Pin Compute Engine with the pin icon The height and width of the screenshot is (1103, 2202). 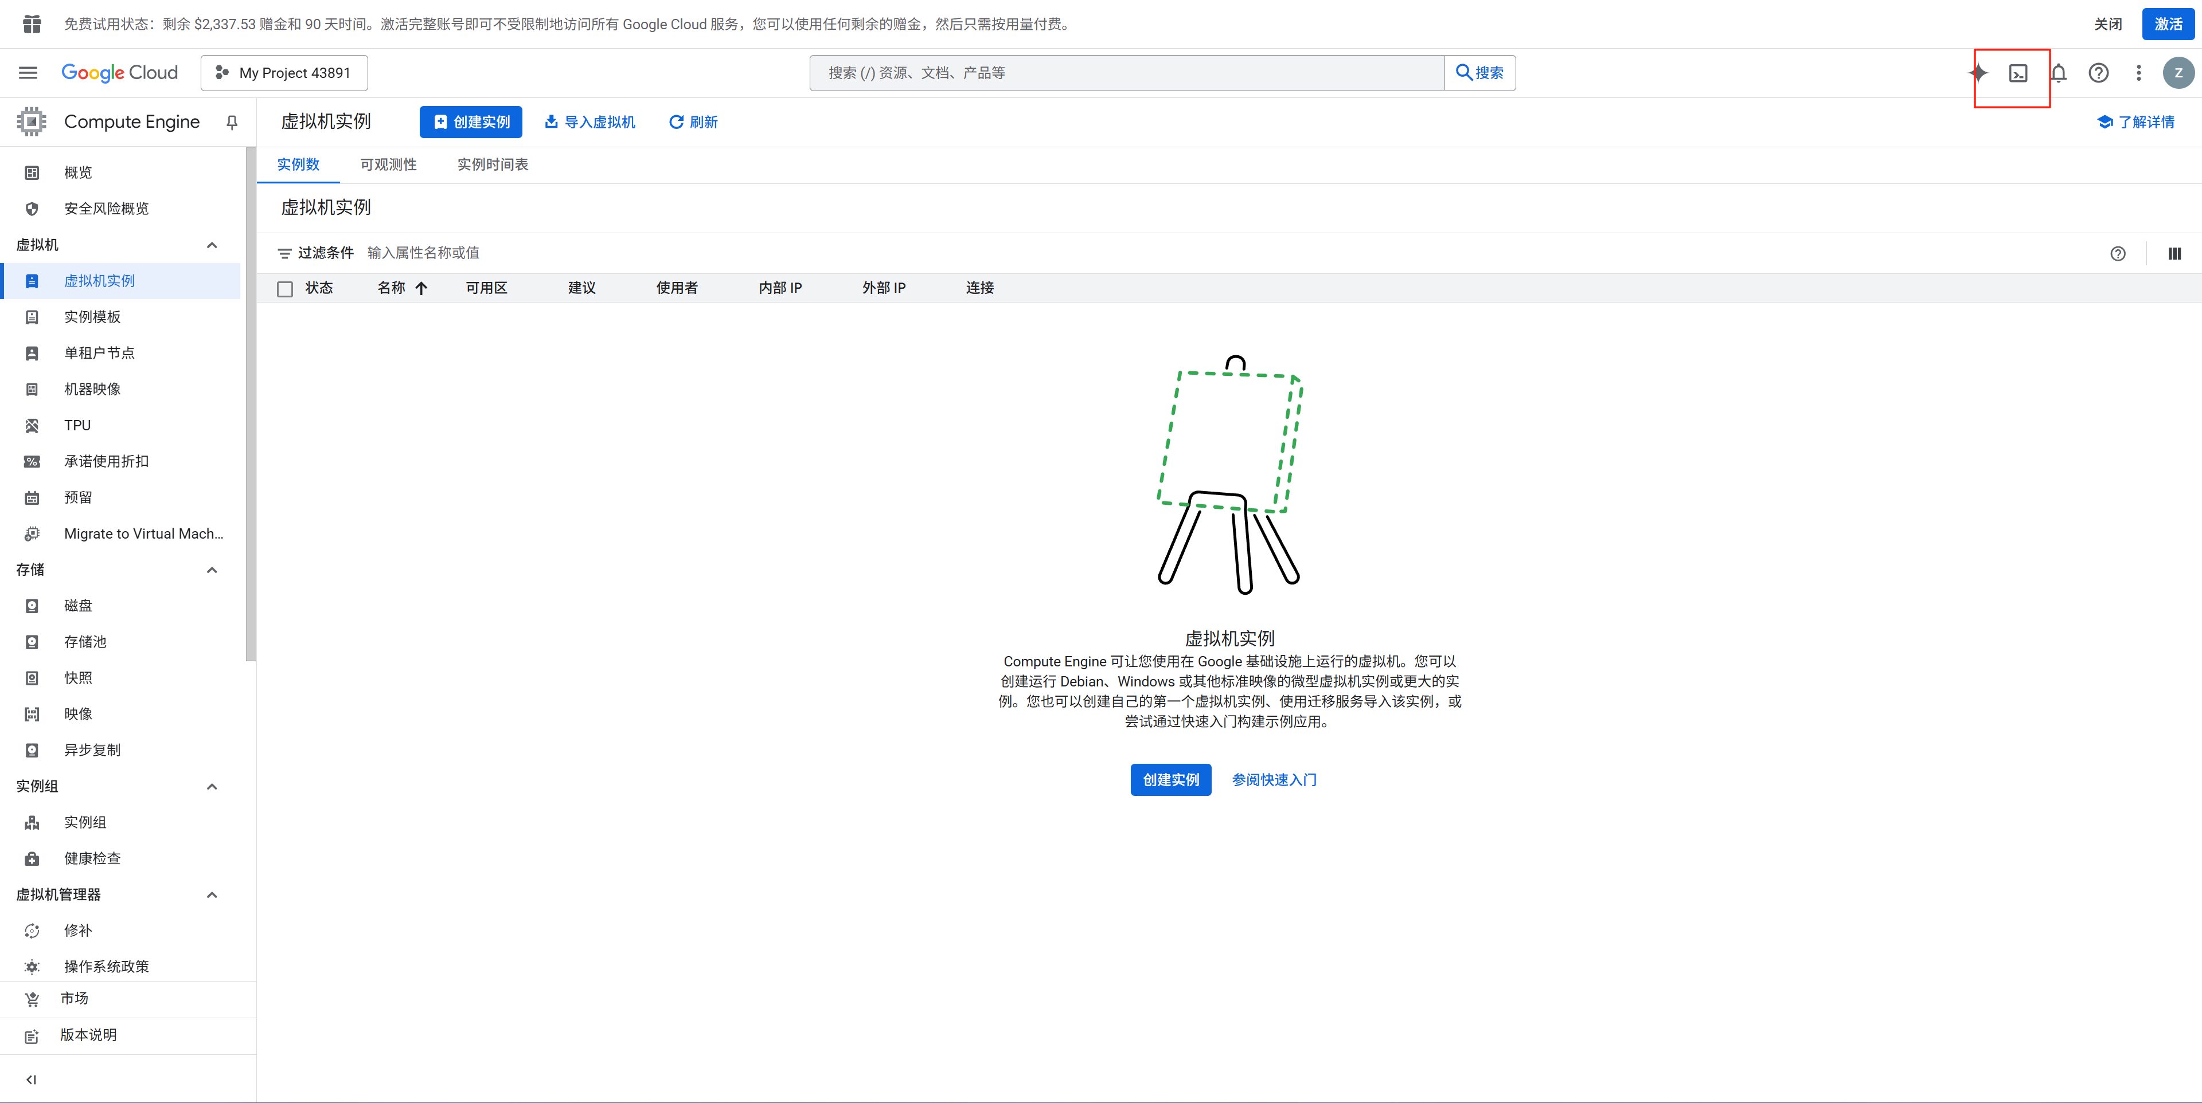tap(232, 122)
